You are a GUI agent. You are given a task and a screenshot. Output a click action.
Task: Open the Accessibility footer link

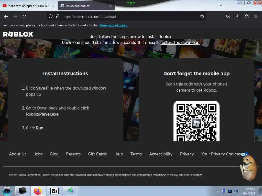click(x=161, y=154)
